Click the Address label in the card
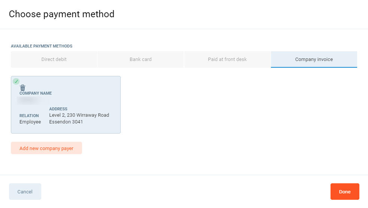Screen dimensions: 368x208 (58, 109)
